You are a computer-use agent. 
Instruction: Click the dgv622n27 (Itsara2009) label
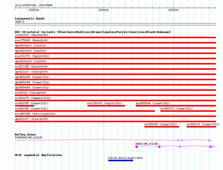pyautogui.click(x=32, y=119)
